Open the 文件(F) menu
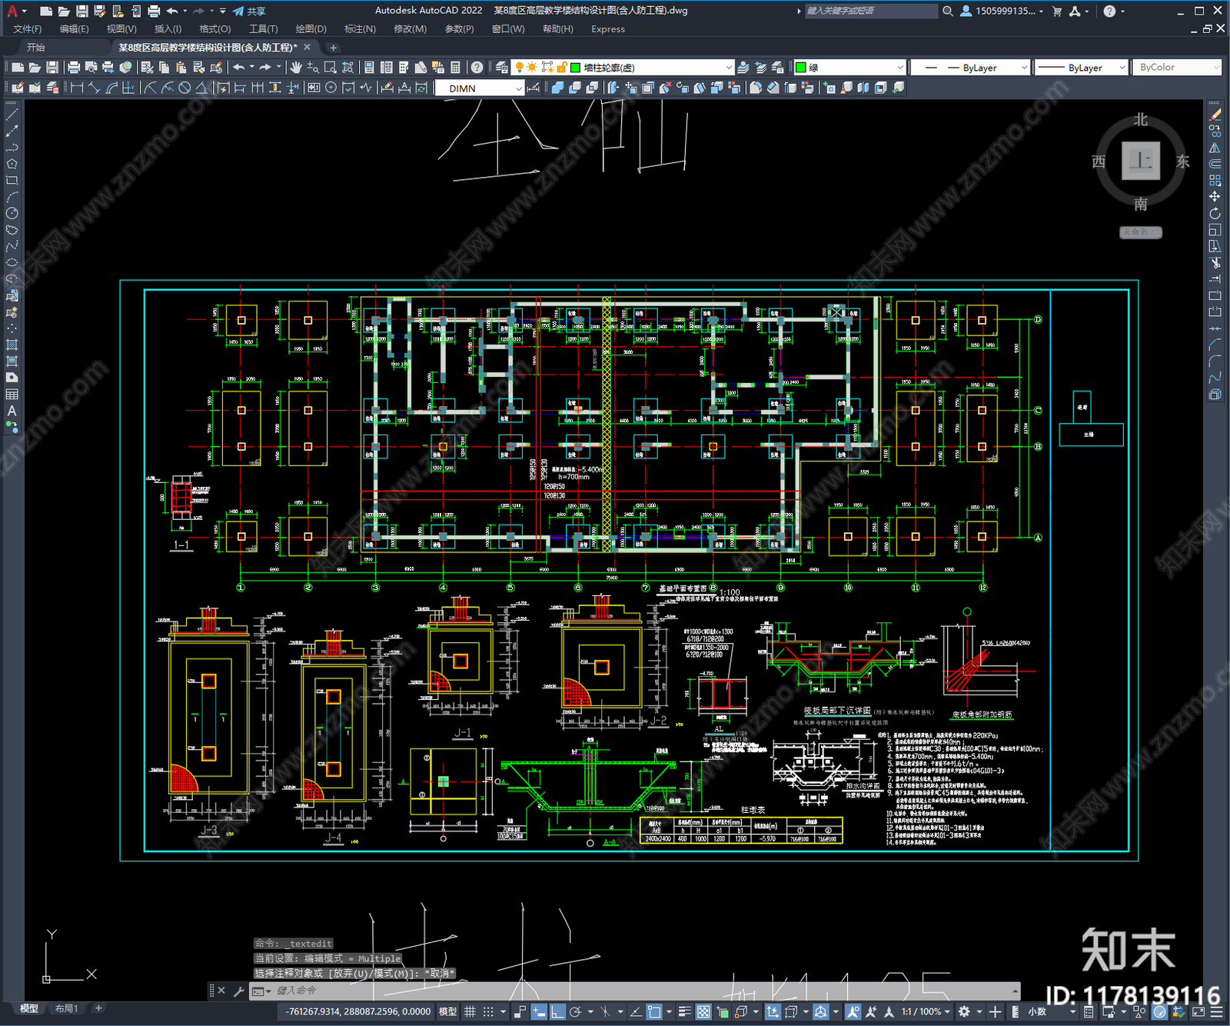1230x1026 pixels. (28, 28)
